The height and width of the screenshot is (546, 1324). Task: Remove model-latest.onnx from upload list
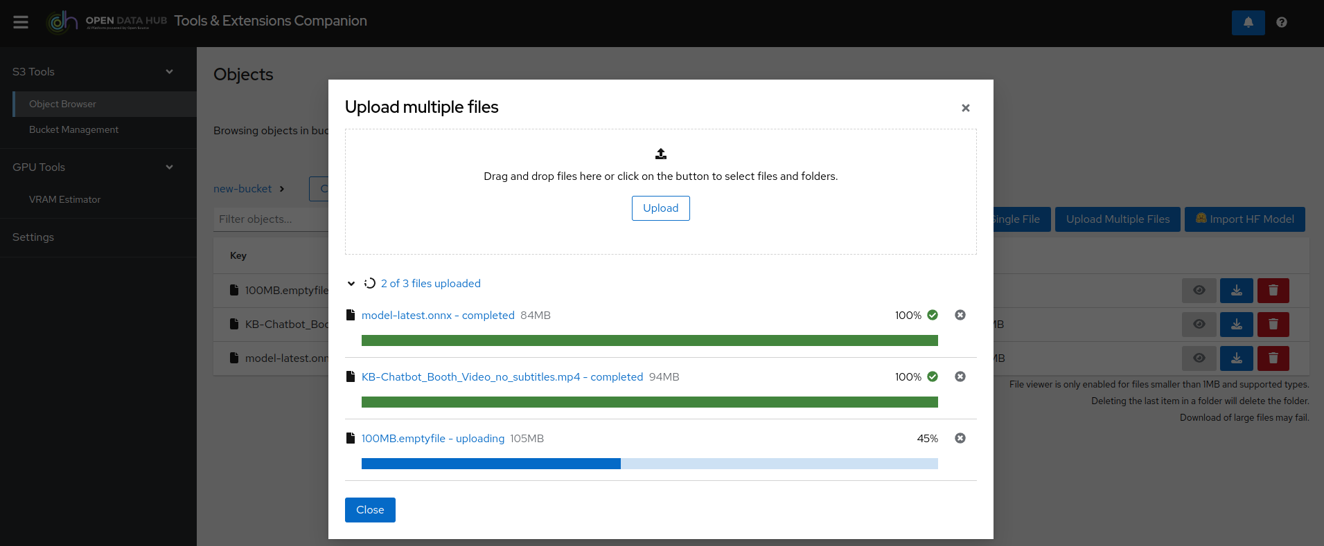960,315
